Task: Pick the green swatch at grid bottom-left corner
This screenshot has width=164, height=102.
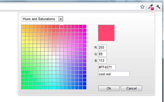Action: pyautogui.click(x=23, y=88)
